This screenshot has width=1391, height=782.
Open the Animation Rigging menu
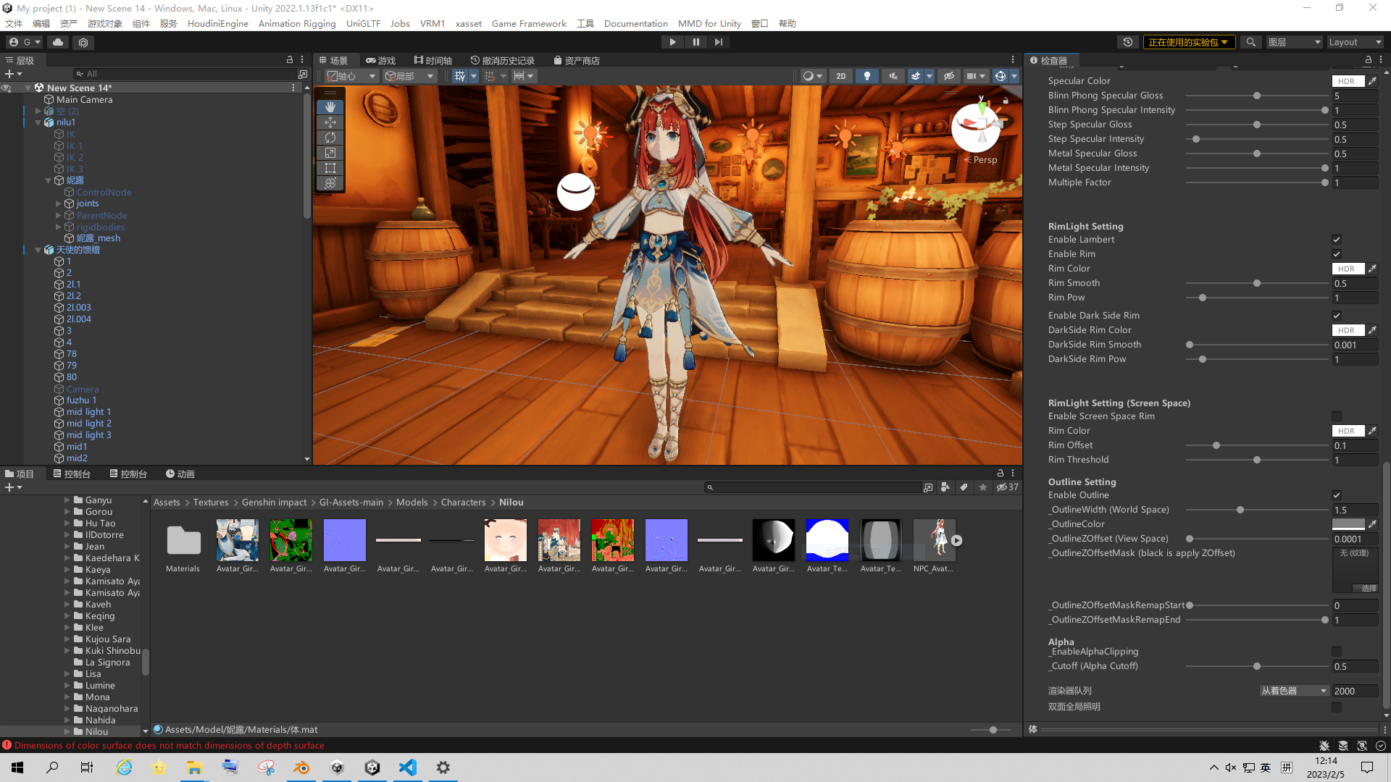click(x=297, y=23)
